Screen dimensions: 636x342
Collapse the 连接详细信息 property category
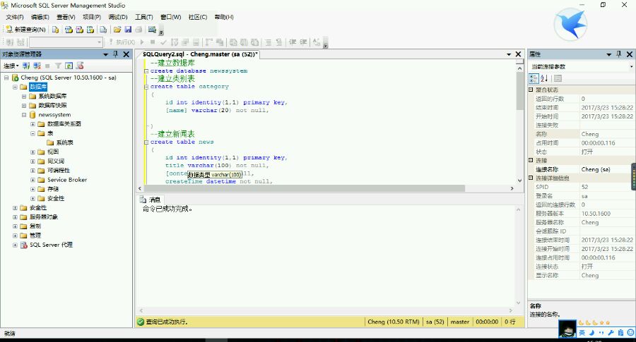point(531,178)
